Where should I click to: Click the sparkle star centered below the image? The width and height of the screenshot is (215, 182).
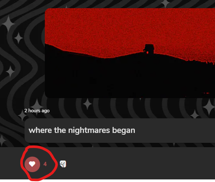click(x=87, y=104)
